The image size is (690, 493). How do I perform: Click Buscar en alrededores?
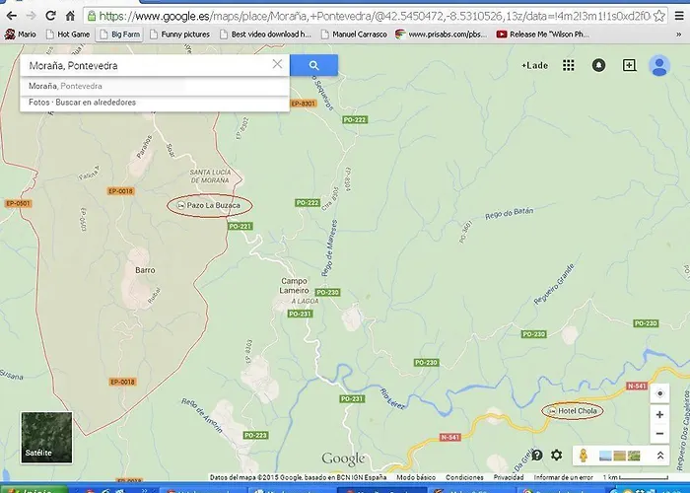tap(96, 103)
